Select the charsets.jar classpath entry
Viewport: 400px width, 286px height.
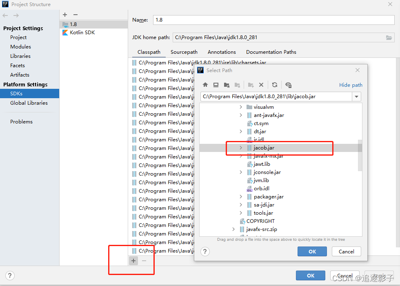(x=202, y=62)
